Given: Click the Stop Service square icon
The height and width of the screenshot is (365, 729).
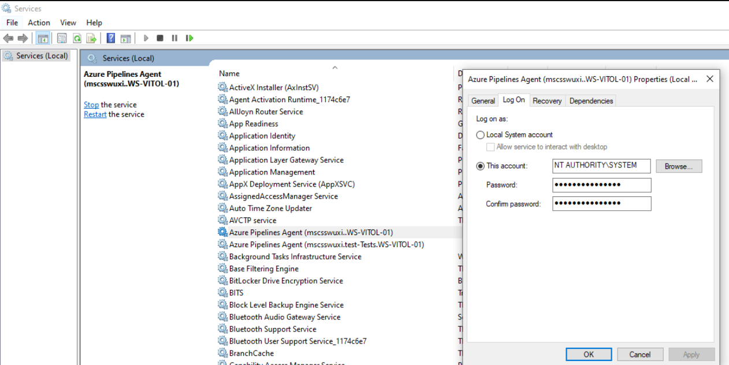Looking at the screenshot, I should (160, 38).
